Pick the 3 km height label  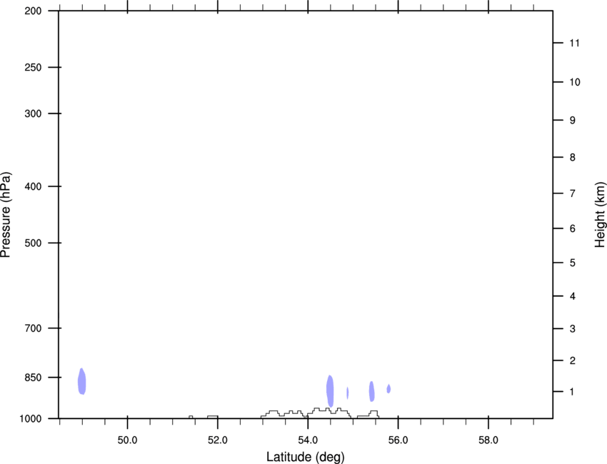(573, 328)
